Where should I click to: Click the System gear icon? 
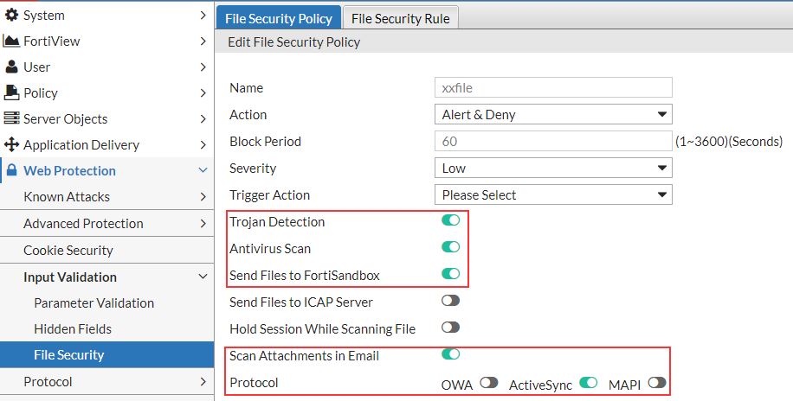point(11,16)
